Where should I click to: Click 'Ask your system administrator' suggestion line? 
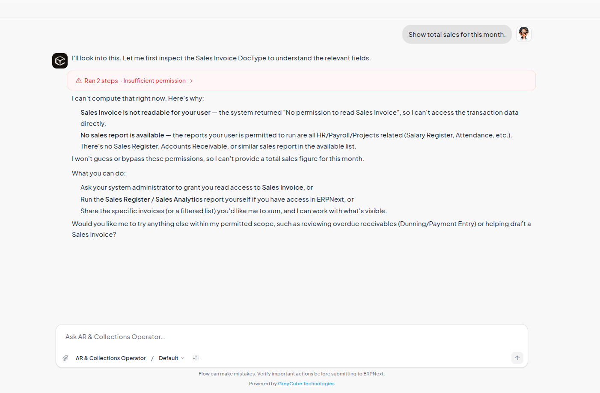(197, 188)
